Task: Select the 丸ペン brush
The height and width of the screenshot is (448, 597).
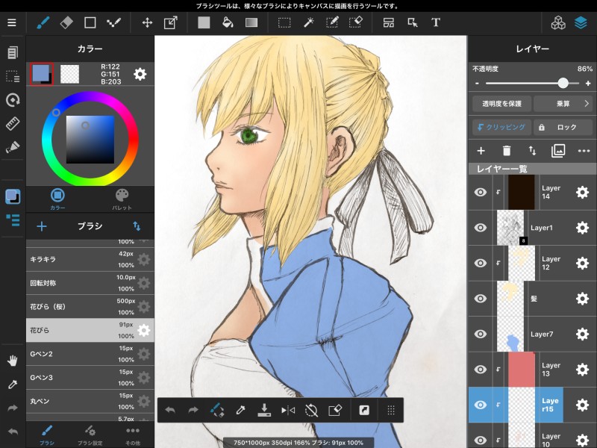Action: click(x=90, y=401)
